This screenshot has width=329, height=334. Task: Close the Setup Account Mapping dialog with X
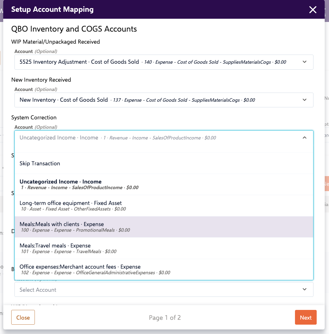(x=313, y=10)
